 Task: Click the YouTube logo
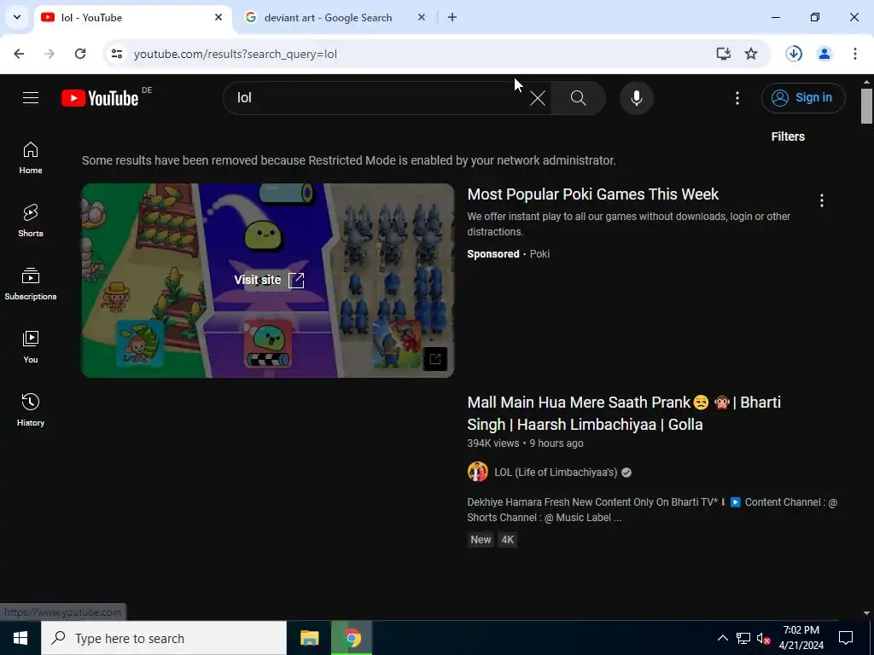tap(100, 98)
